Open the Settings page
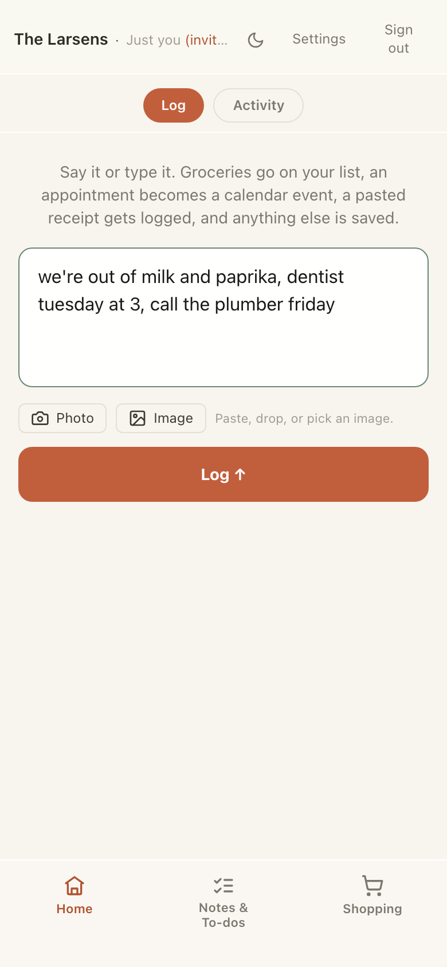This screenshot has width=447, height=967. 319,39
